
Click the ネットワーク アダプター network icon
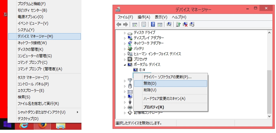tap(130, 43)
